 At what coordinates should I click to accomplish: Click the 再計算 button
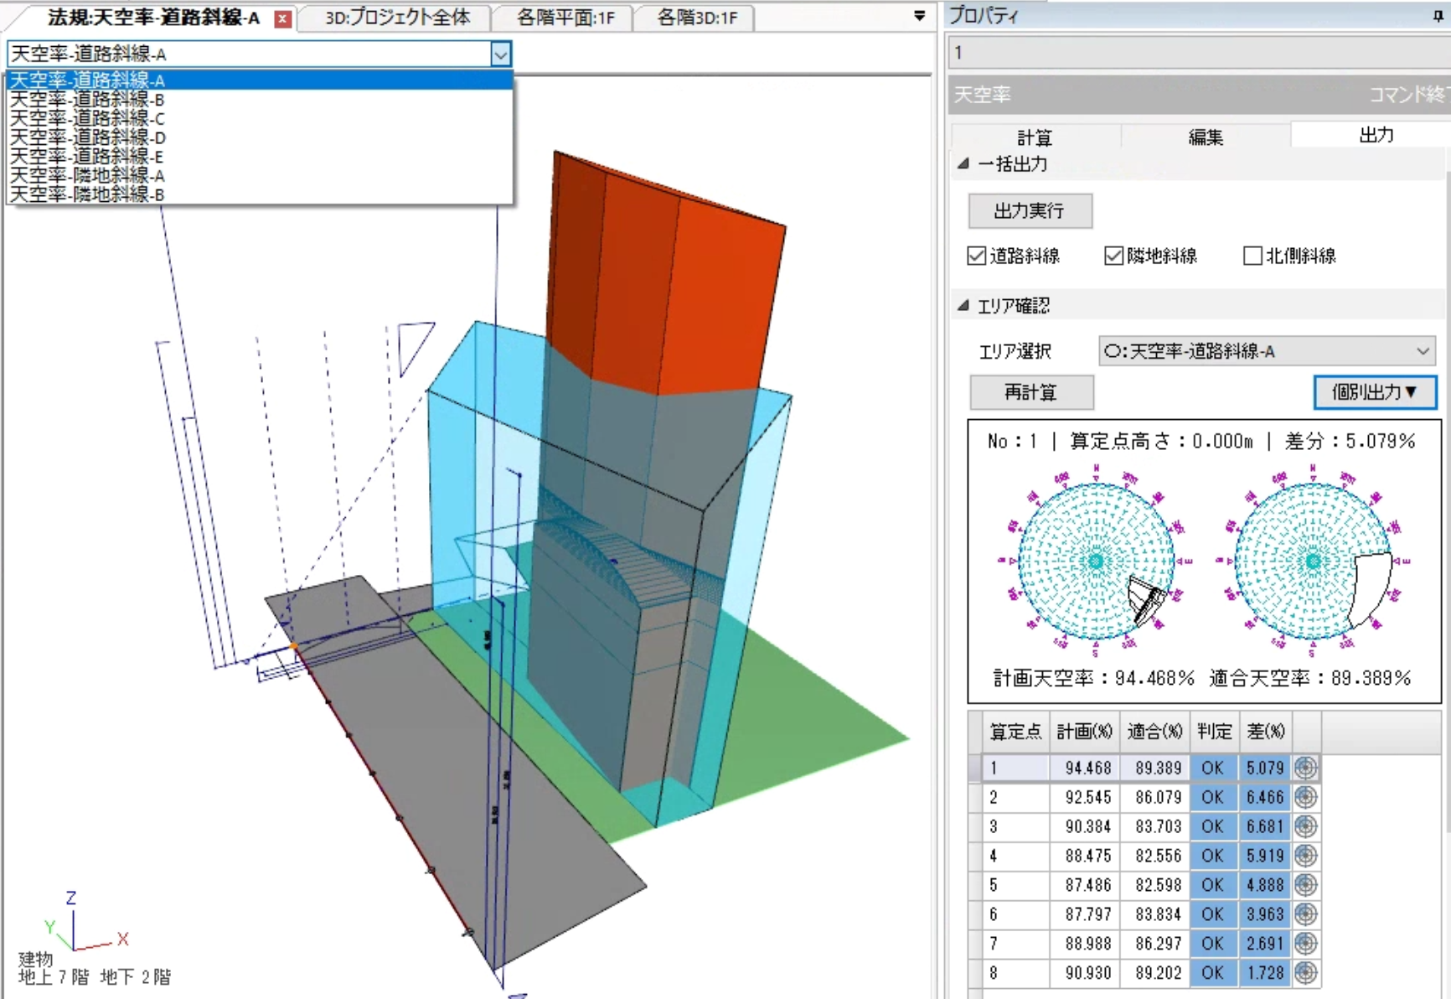pyautogui.click(x=1031, y=392)
